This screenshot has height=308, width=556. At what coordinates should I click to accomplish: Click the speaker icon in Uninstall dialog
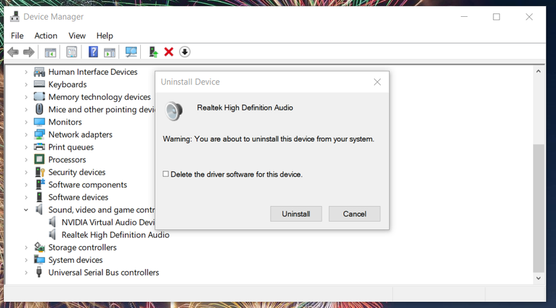[174, 111]
